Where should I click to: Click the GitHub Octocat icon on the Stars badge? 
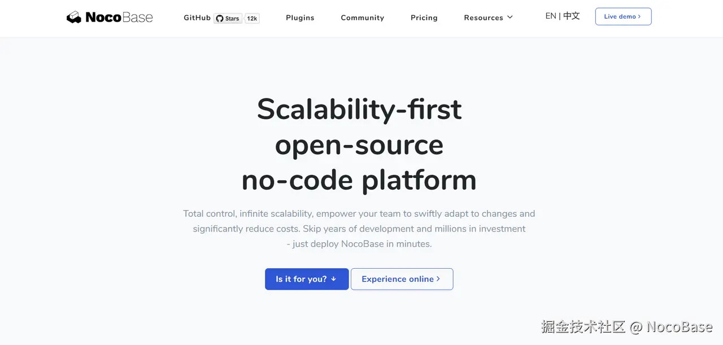(x=220, y=18)
